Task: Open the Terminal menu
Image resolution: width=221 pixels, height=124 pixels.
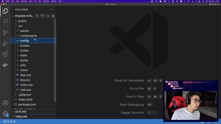Action: coord(46,1)
